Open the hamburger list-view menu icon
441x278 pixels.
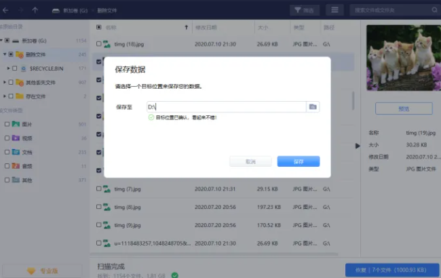[x=334, y=10]
